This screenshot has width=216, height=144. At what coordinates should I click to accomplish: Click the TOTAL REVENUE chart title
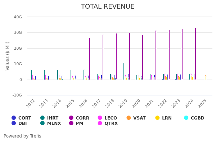pos(108,7)
